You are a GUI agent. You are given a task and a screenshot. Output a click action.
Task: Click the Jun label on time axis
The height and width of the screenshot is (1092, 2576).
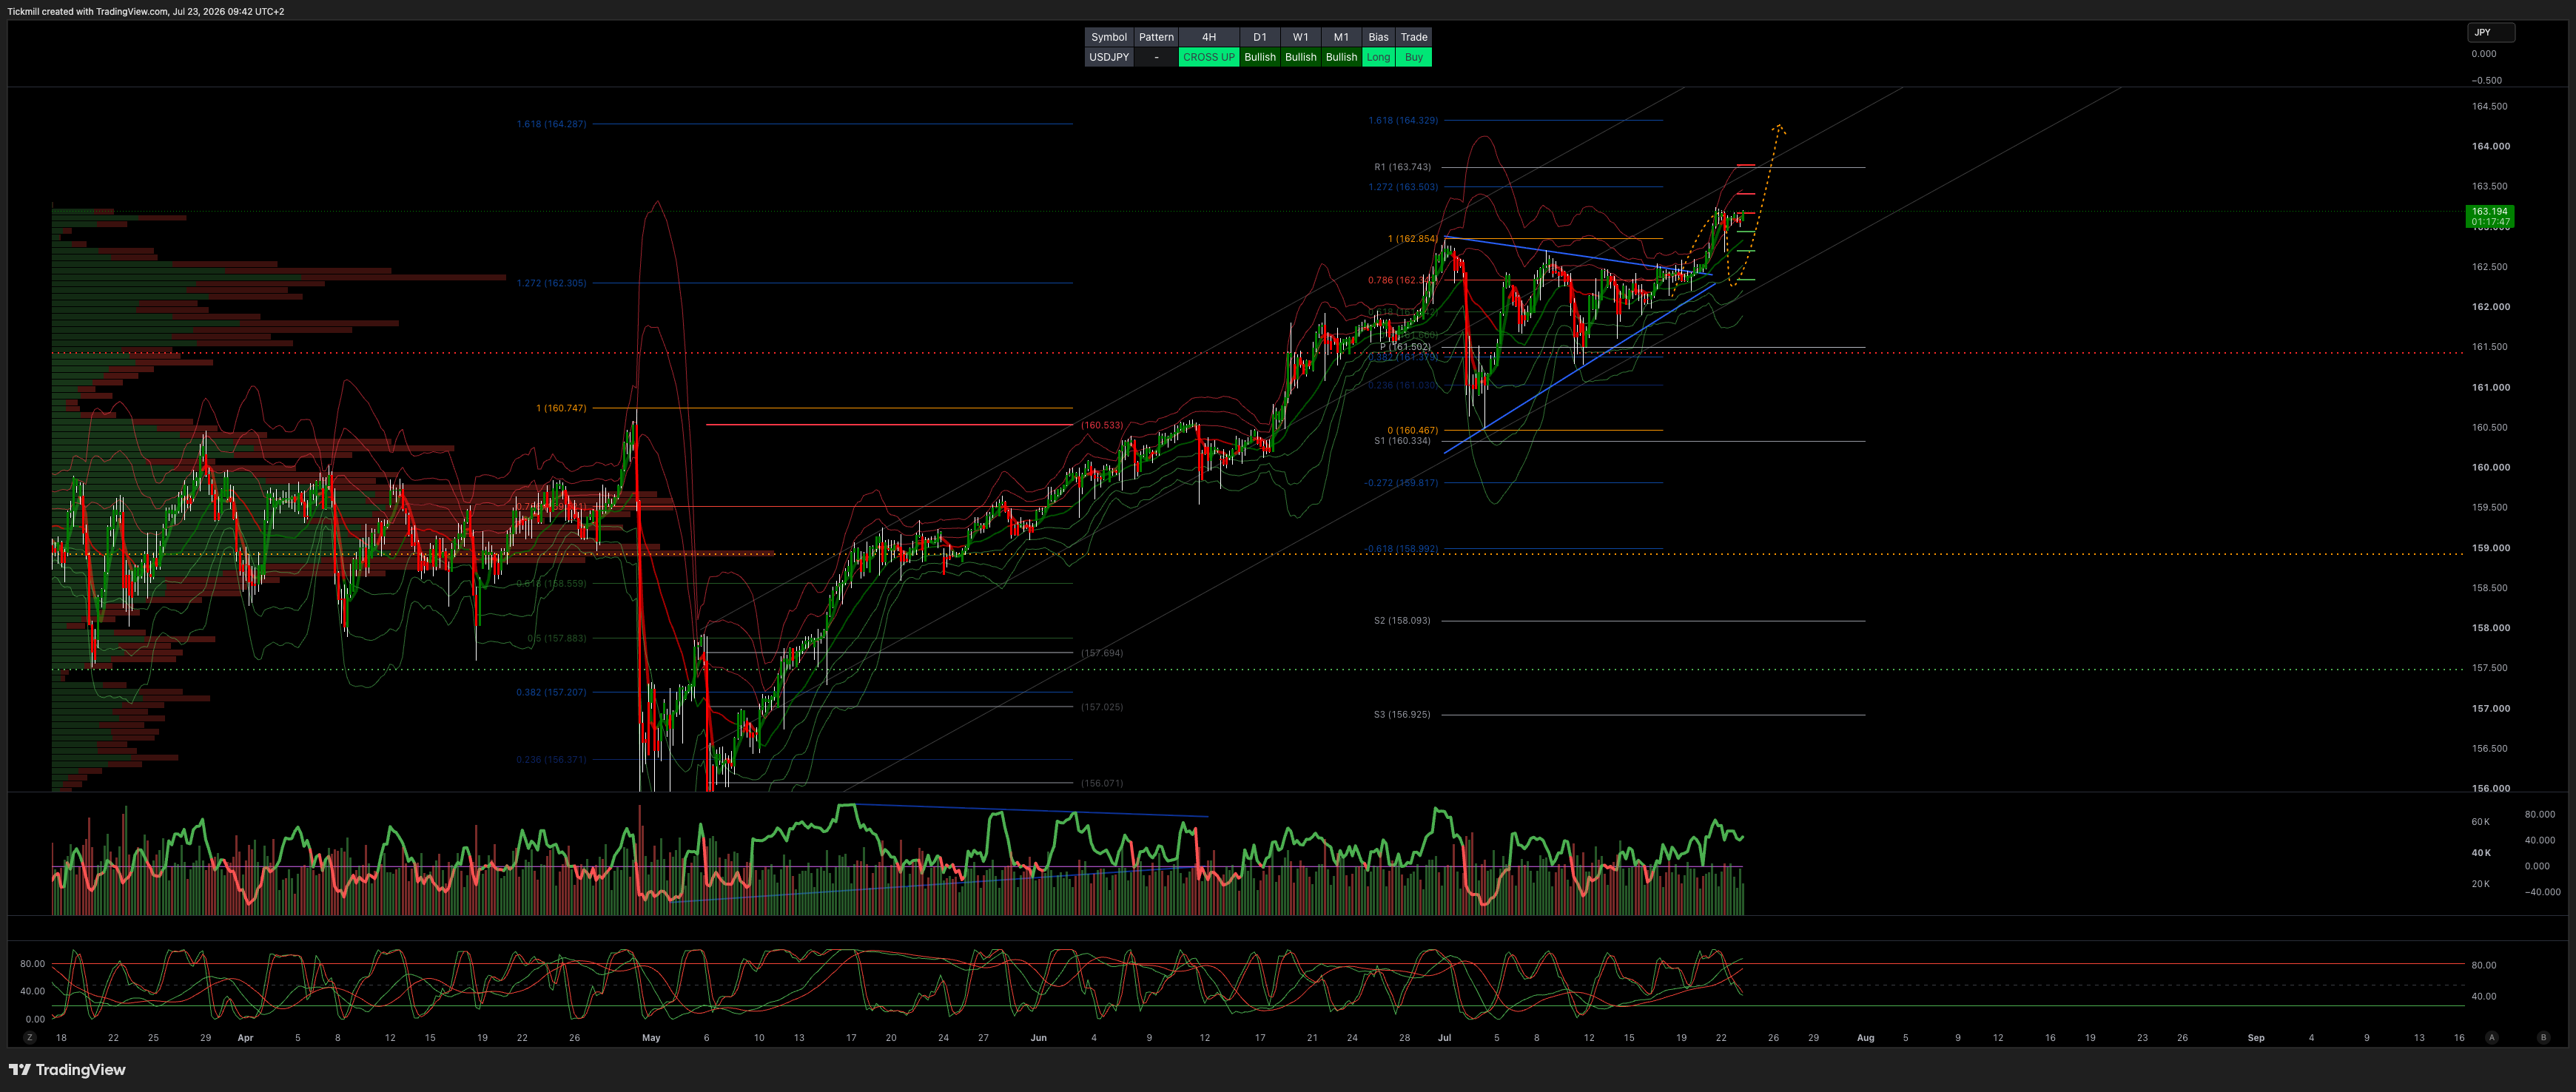(x=1038, y=1038)
